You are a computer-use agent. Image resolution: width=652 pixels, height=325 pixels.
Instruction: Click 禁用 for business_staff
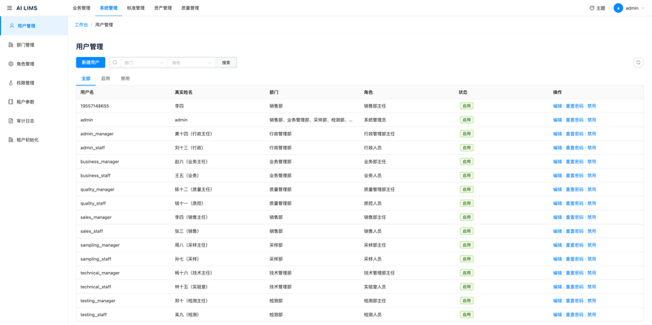(x=592, y=175)
